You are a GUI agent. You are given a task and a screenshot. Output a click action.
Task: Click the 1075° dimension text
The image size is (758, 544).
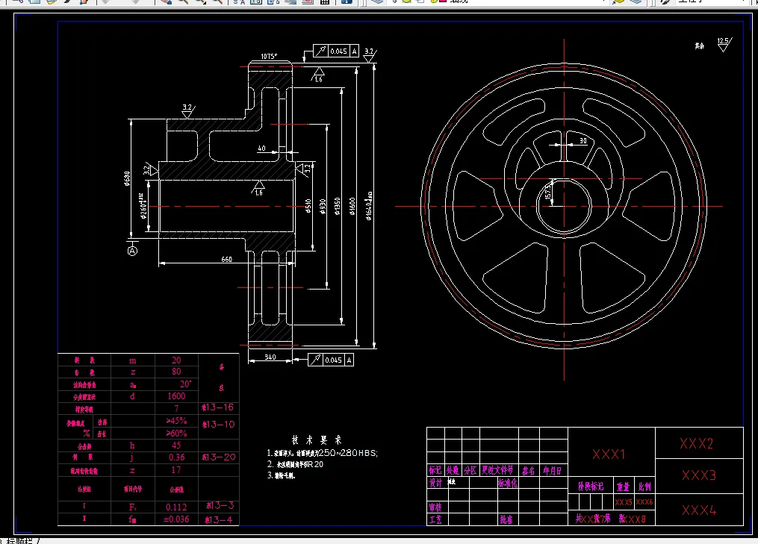270,57
